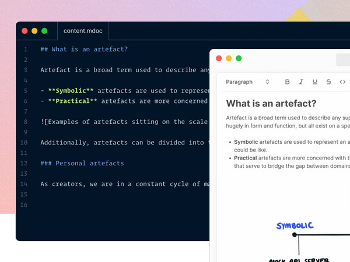Minimize the rich text editor window
The height and width of the screenshot is (262, 350).
pos(229,58)
